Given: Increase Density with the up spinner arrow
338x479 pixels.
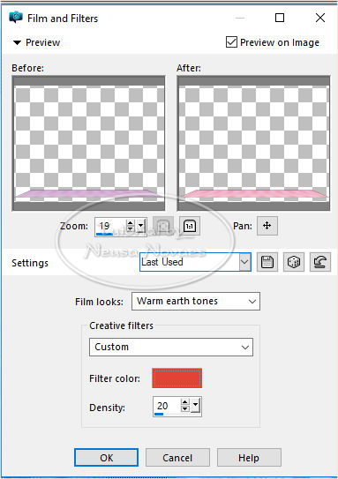Looking at the screenshot, I should [x=185, y=402].
